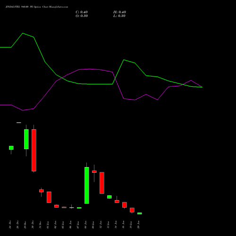
Task: Click the high value 'H: 0.40'
Action: 119,12
